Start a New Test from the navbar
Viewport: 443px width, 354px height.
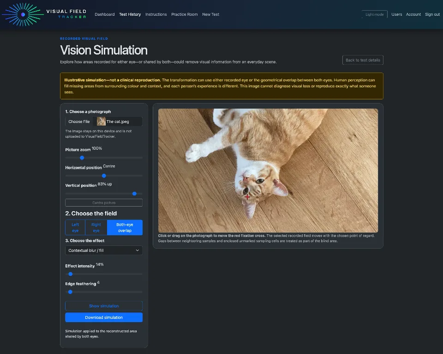(x=211, y=14)
